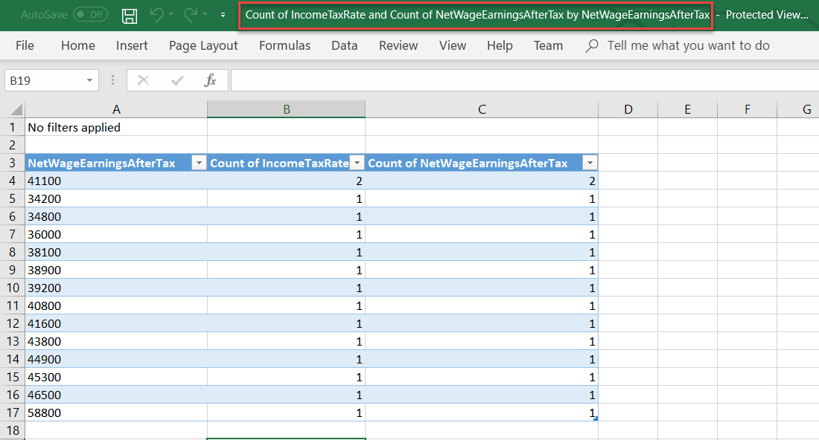
Task: Open the Tell me search box
Action: (676, 45)
